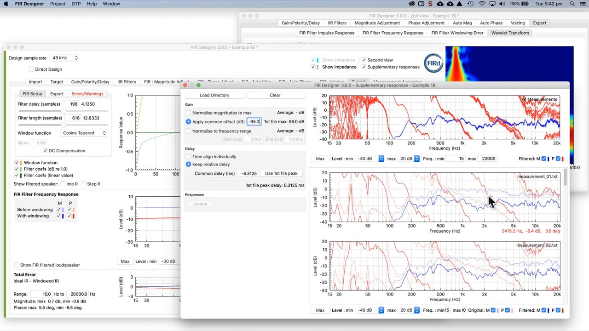The height and width of the screenshot is (331, 589).
Task: Open the Import tab in main window
Action: coord(35,82)
